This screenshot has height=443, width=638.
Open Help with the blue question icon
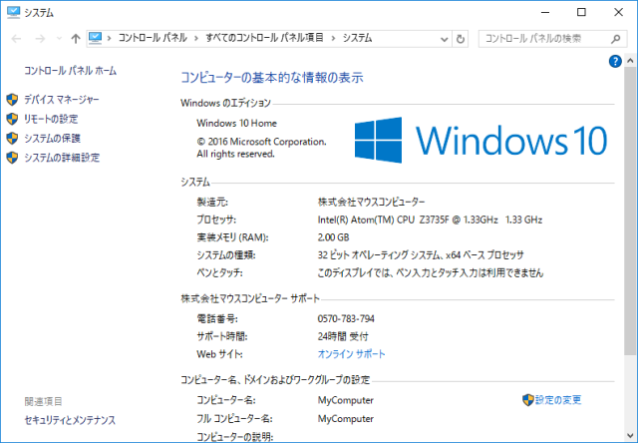(615, 62)
